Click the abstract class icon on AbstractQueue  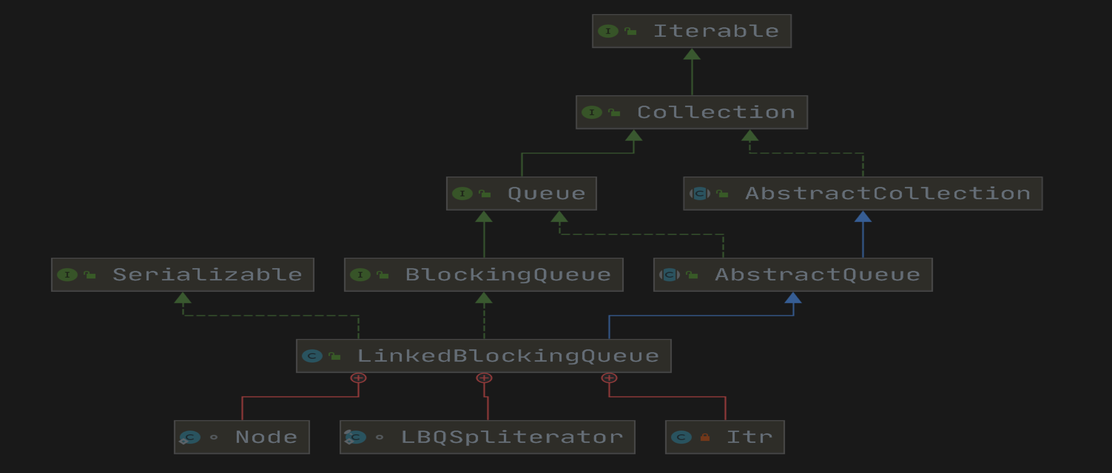[x=669, y=275]
